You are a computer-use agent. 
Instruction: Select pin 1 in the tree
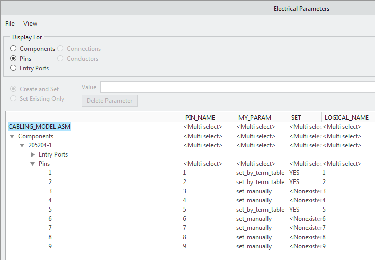coord(50,173)
